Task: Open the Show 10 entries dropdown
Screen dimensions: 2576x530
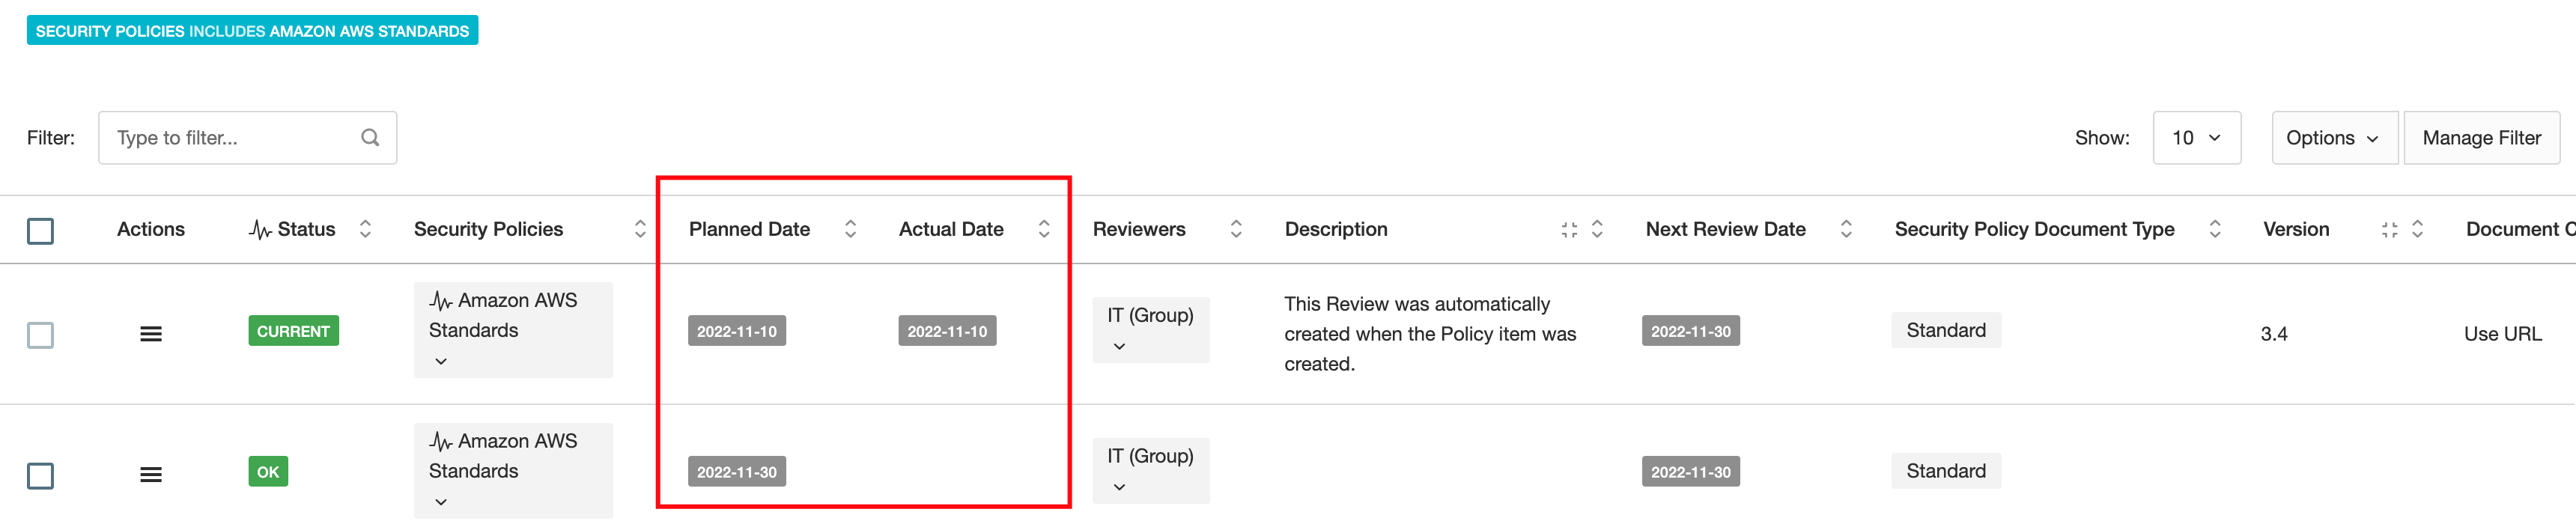Action: (2196, 138)
